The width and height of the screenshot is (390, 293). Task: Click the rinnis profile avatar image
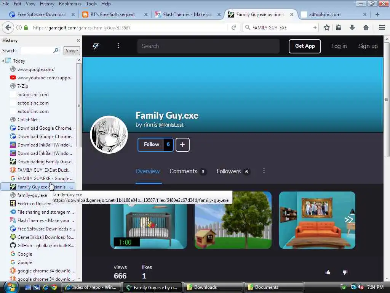pyautogui.click(x=109, y=135)
